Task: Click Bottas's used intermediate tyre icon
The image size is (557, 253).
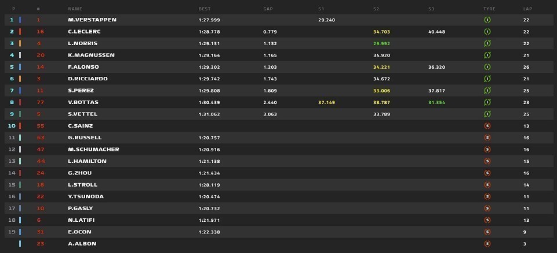Action: point(487,102)
